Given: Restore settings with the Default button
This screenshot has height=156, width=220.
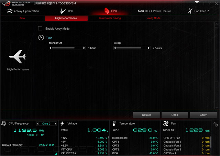Looking at the screenshot, I should (146, 115).
